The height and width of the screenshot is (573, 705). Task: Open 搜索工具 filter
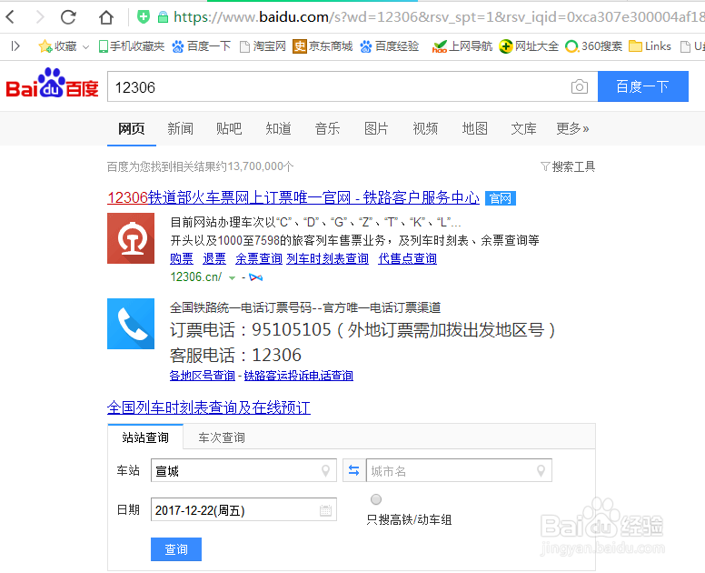point(568,167)
